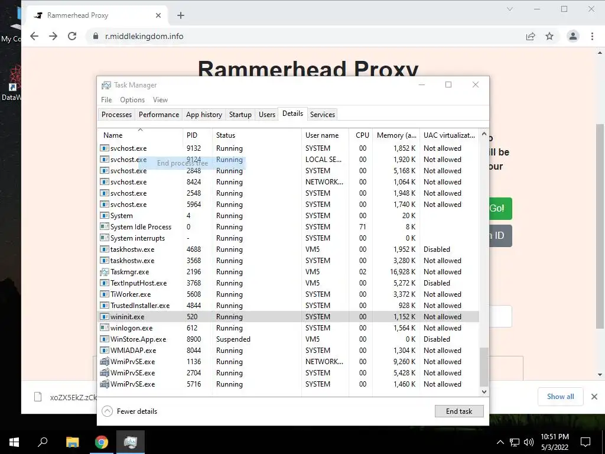Viewport: 605px width, 454px height.
Task: Open the Options menu in Task Manager
Action: (132, 99)
